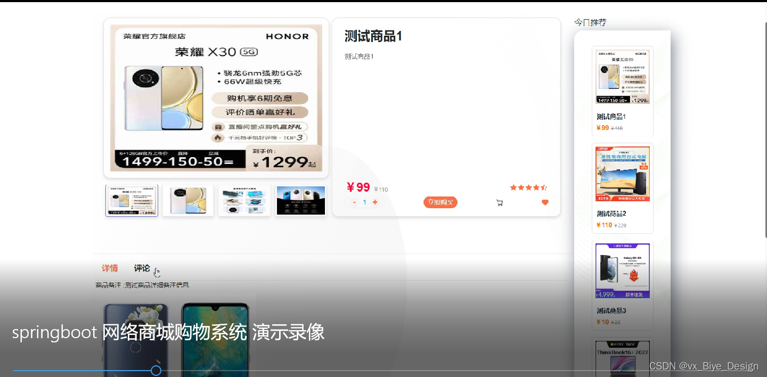767x377 pixels.
Task: Open recommended item 测试商品3 Galaxy image
Action: point(623,271)
